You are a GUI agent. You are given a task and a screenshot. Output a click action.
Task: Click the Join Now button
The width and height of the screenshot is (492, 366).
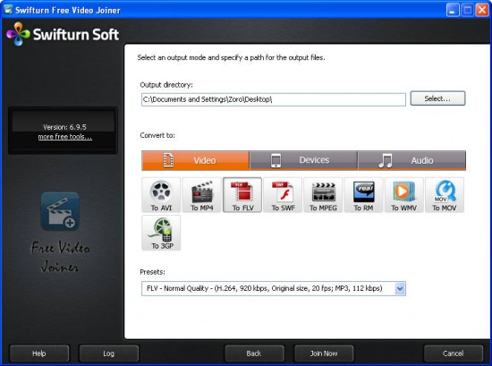coord(324,353)
